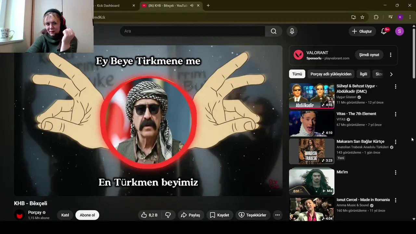
Task: Open options for Vitas 7th Element video
Action: (x=396, y=114)
